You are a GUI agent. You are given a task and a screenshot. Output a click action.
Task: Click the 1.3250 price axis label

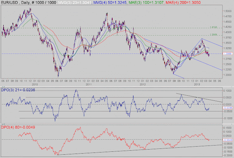(x=227, y=48)
